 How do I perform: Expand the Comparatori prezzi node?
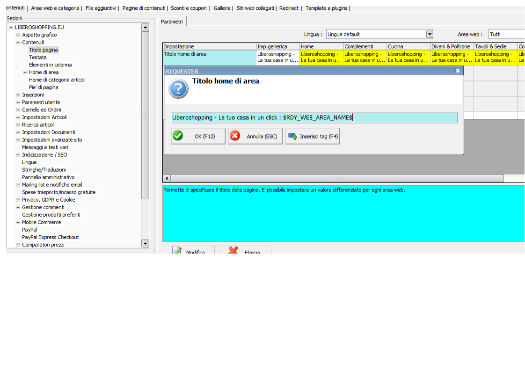pyautogui.click(x=18, y=245)
